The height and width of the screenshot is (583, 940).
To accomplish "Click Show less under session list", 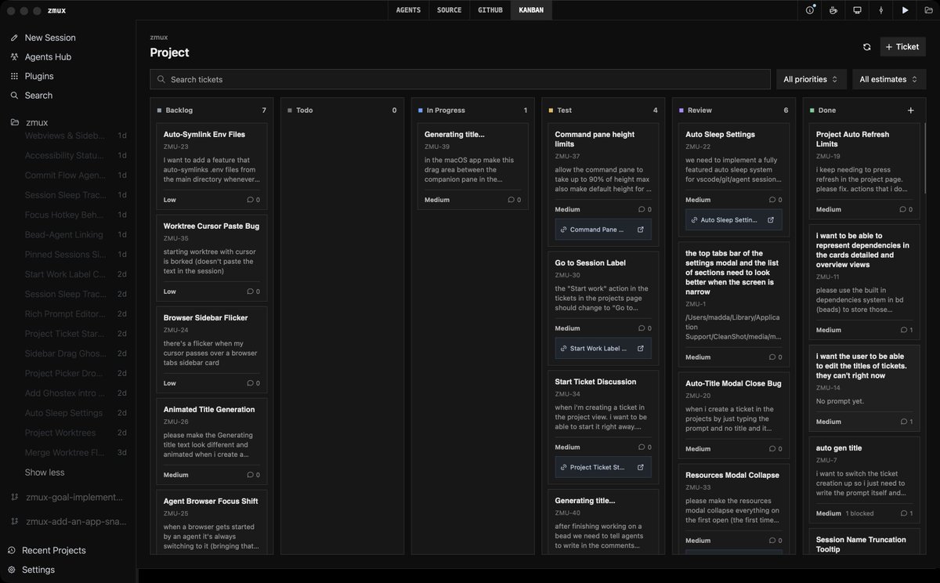I will (45, 473).
